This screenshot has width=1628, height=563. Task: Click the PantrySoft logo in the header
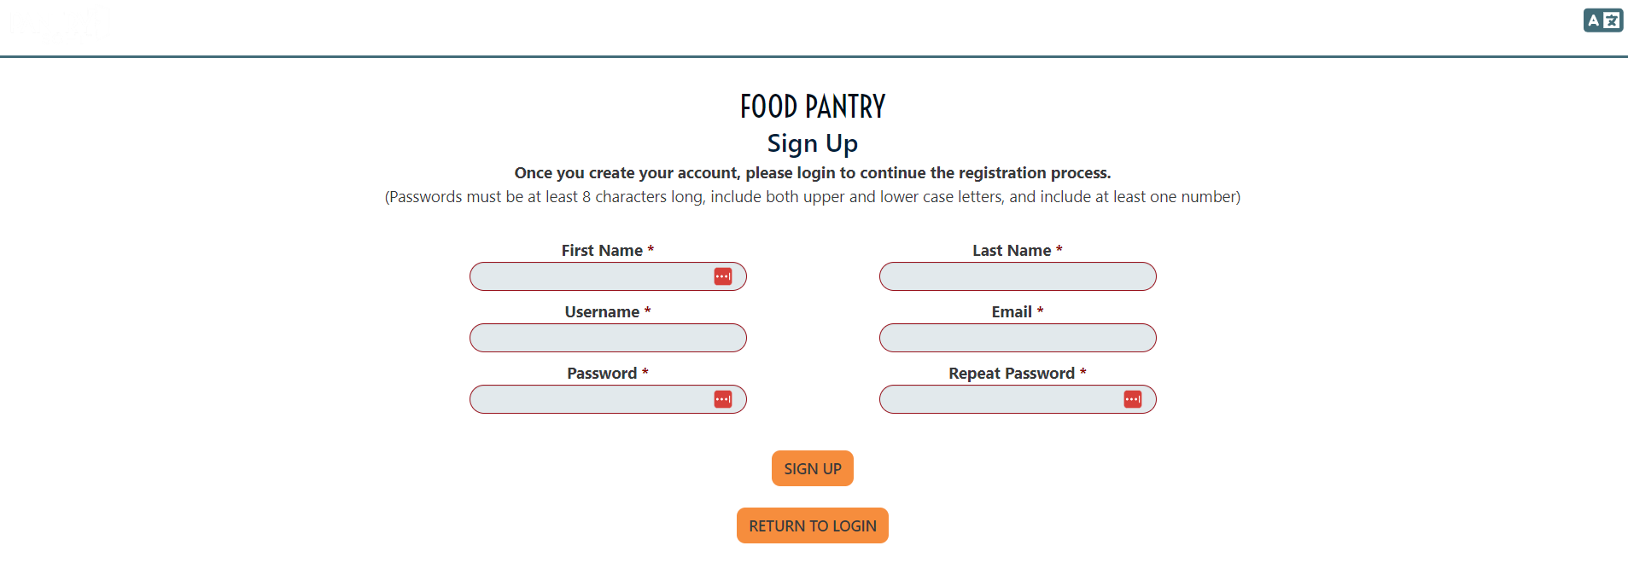tap(55, 23)
